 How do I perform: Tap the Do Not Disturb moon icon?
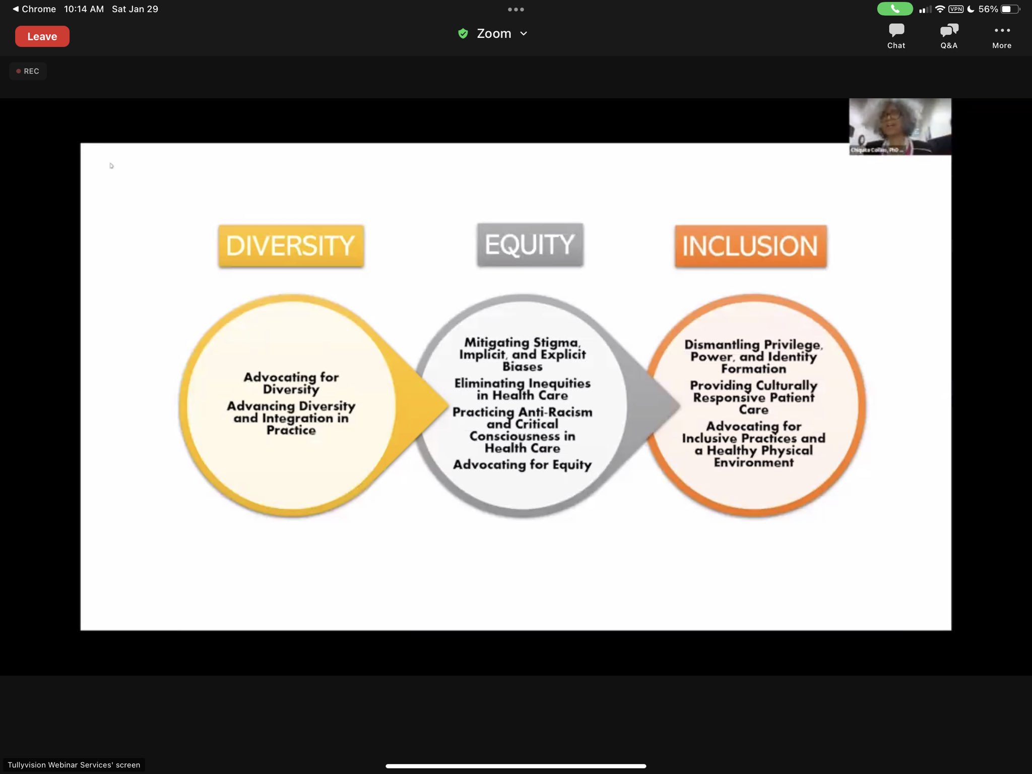point(971,9)
